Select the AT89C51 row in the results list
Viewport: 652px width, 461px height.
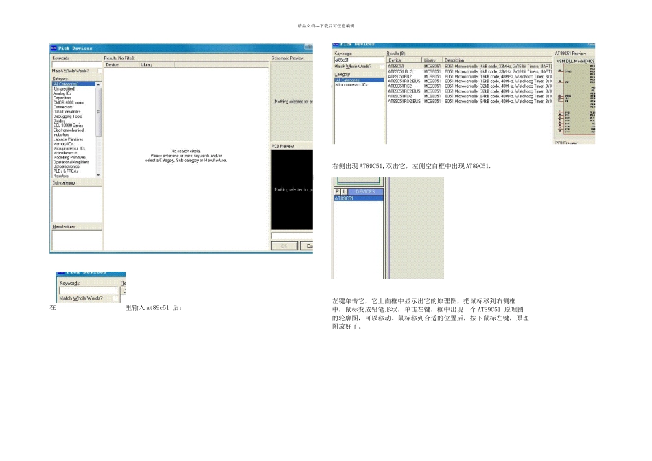(x=469, y=66)
